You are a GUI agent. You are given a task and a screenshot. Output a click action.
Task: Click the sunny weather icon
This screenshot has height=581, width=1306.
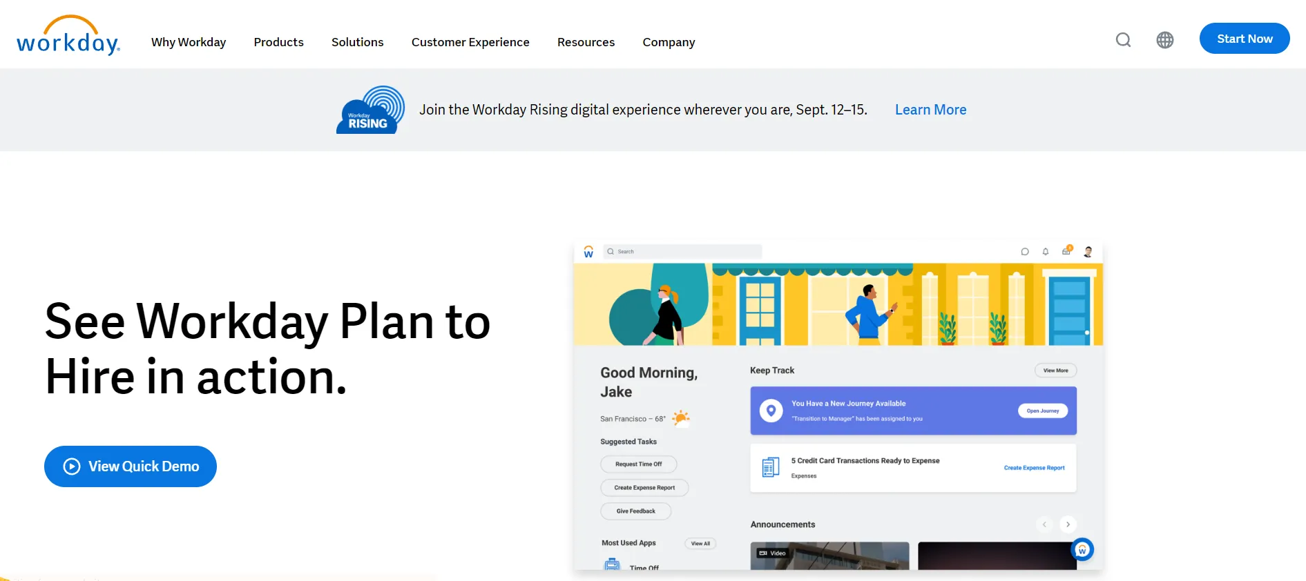681,418
